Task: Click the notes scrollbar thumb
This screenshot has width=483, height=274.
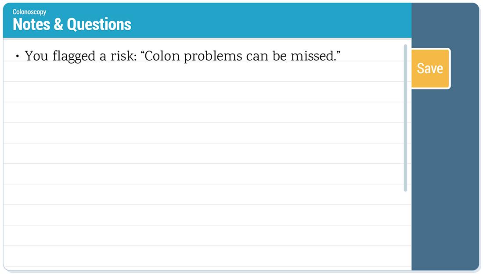Action: point(405,118)
